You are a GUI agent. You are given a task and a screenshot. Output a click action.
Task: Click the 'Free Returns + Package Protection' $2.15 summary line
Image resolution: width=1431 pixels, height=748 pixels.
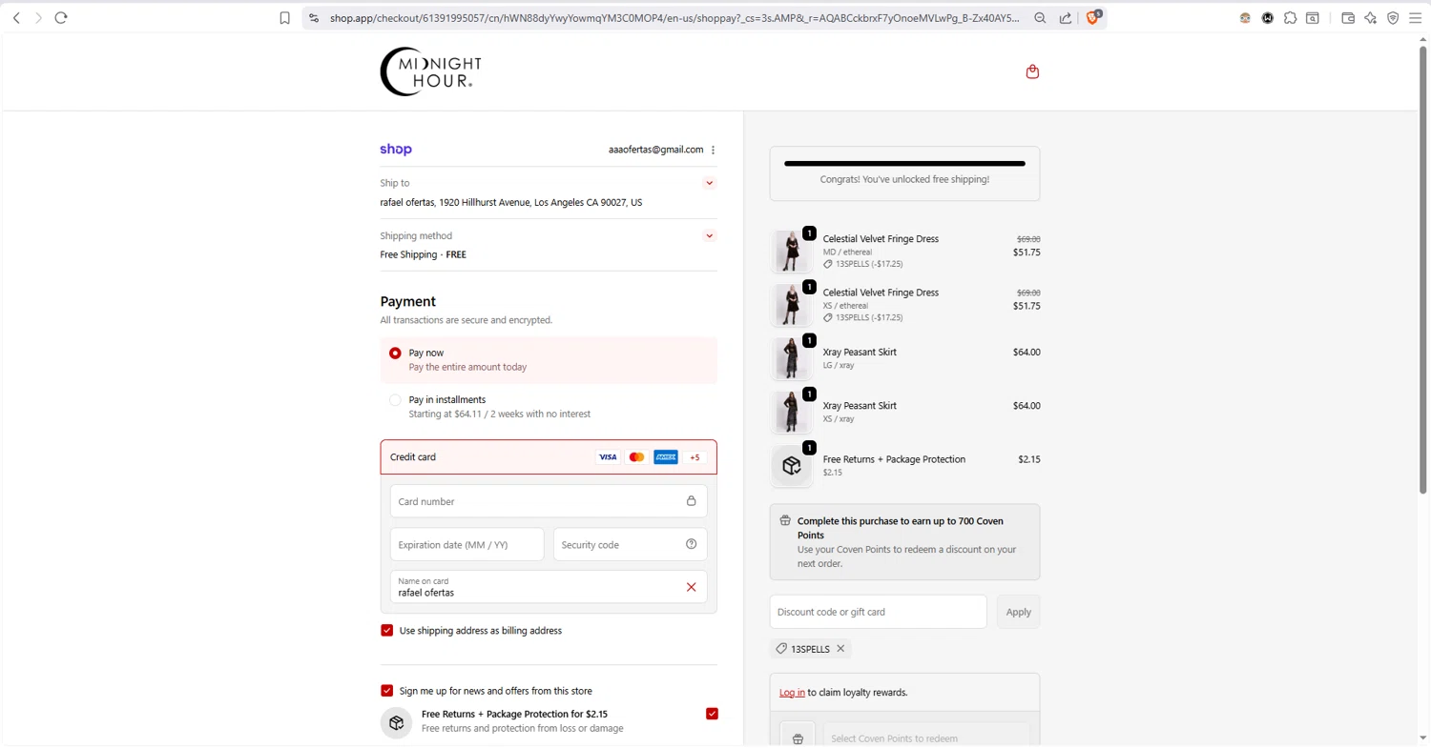coord(904,465)
